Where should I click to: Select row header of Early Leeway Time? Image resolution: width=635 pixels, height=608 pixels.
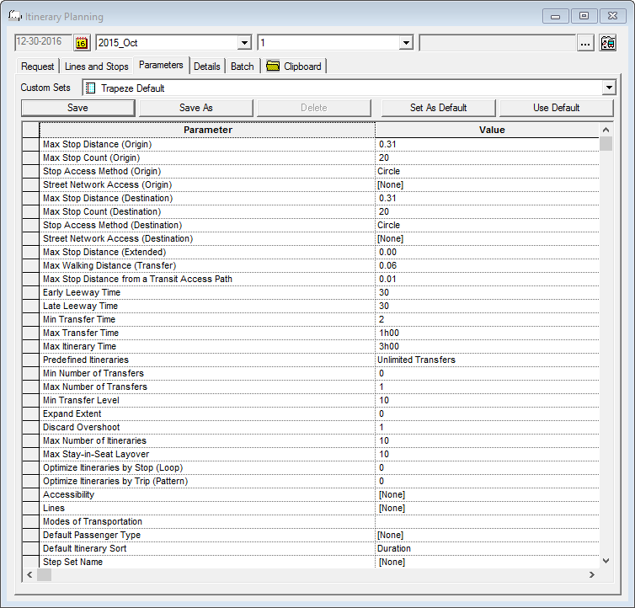[31, 293]
